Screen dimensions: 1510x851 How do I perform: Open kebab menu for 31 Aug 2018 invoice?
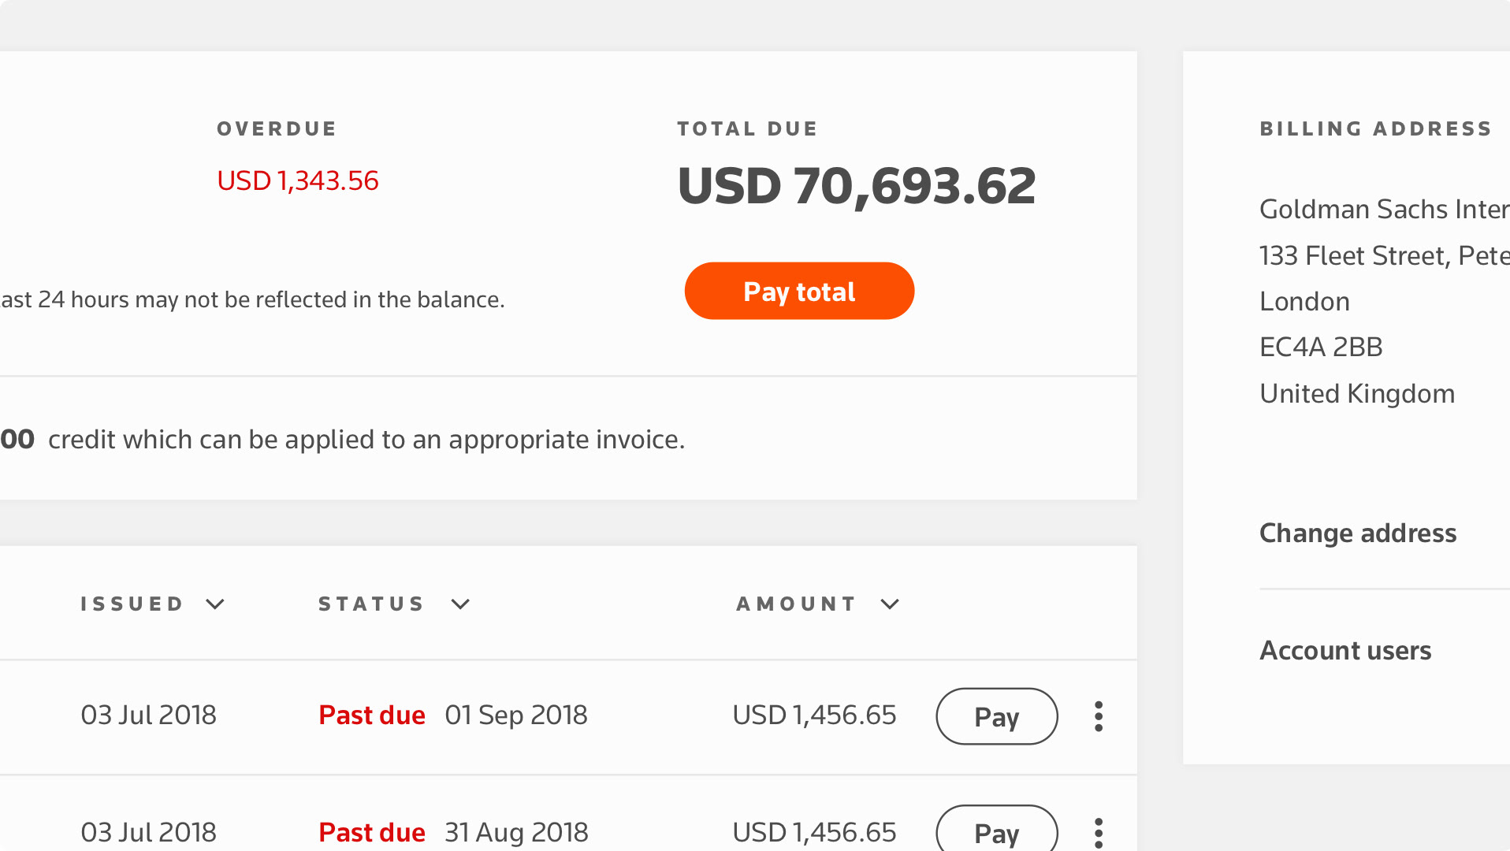click(1098, 833)
